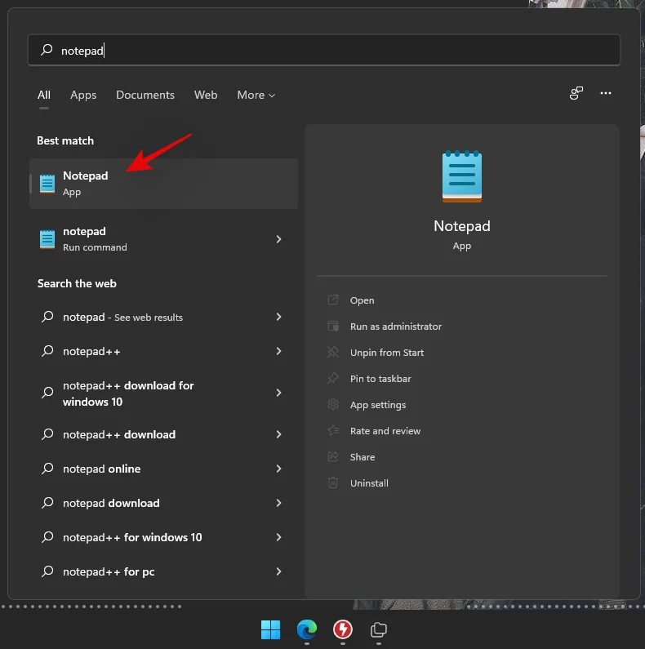Click the Uninstall trash icon
The image size is (645, 649).
click(333, 482)
